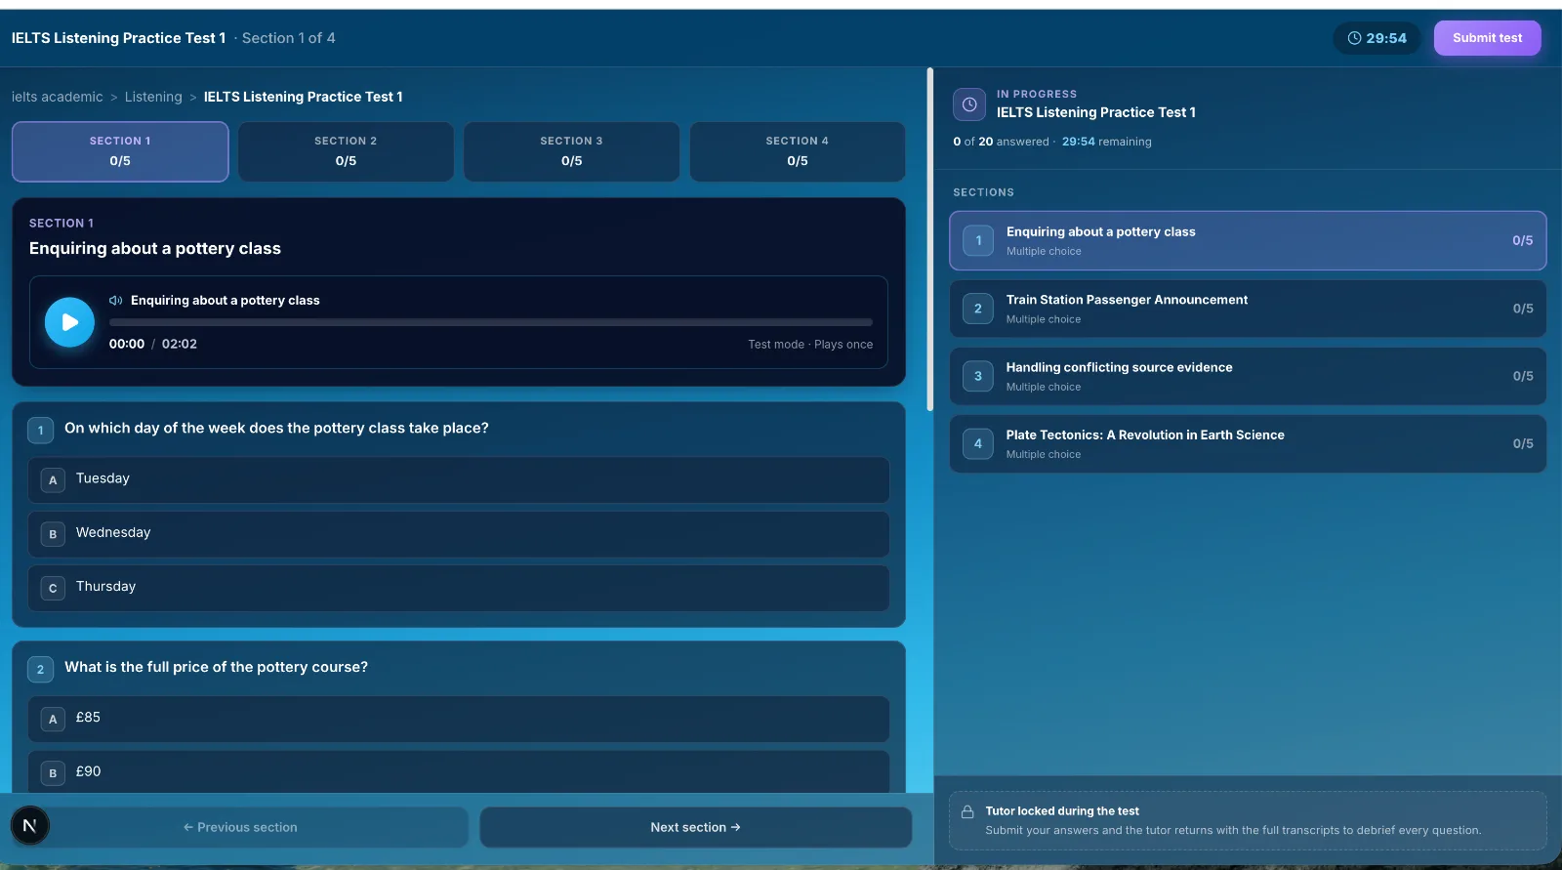Click the number 4 badge in sections list
Viewport: 1562px width, 870px height.
click(978, 443)
